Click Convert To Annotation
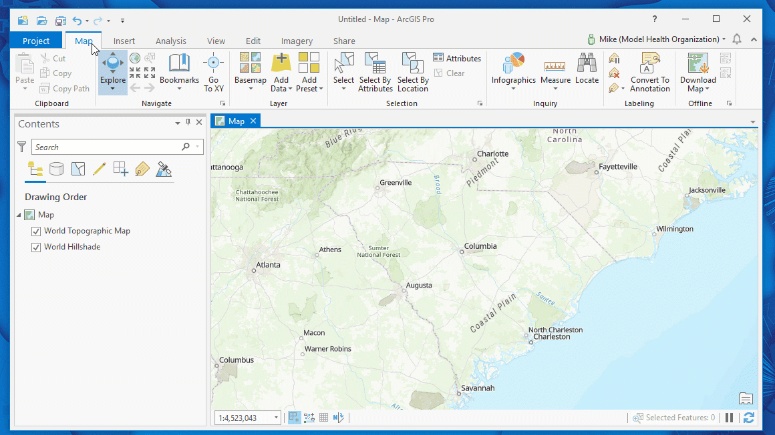Viewport: 775px width, 435px height. pos(650,72)
